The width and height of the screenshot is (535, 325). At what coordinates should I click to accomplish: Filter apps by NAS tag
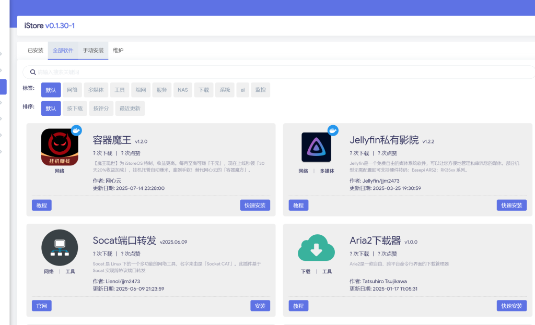[182, 90]
